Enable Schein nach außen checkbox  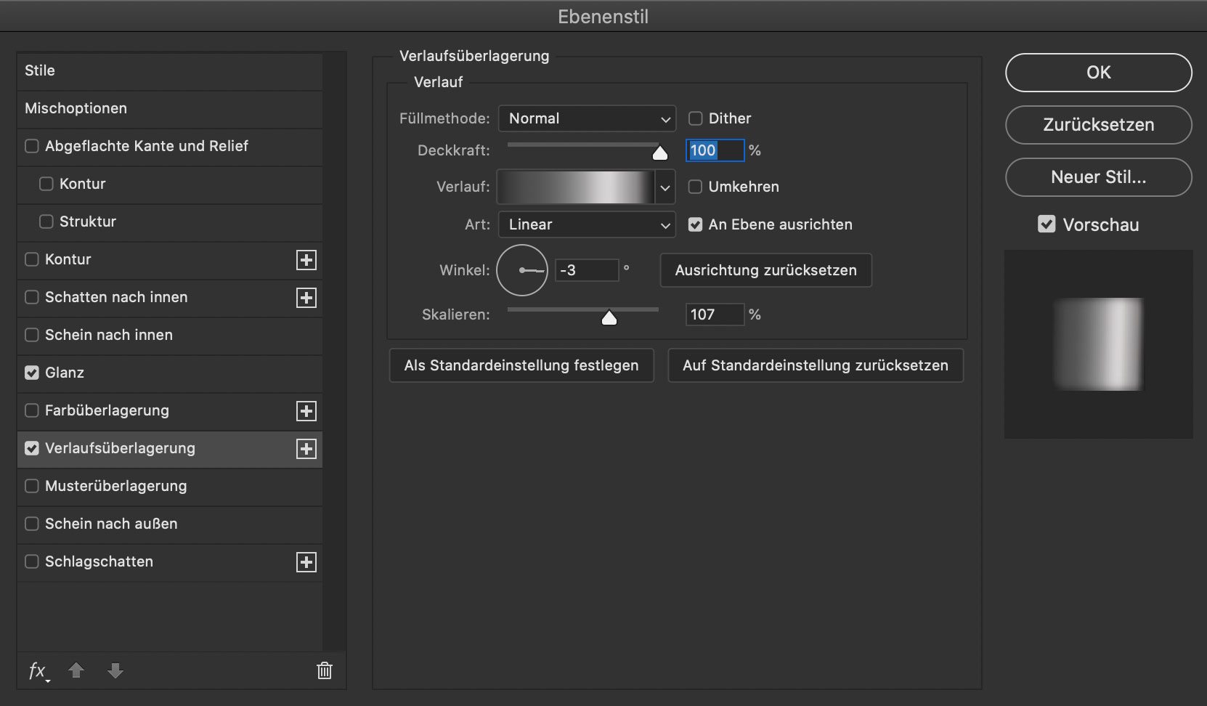(x=32, y=524)
